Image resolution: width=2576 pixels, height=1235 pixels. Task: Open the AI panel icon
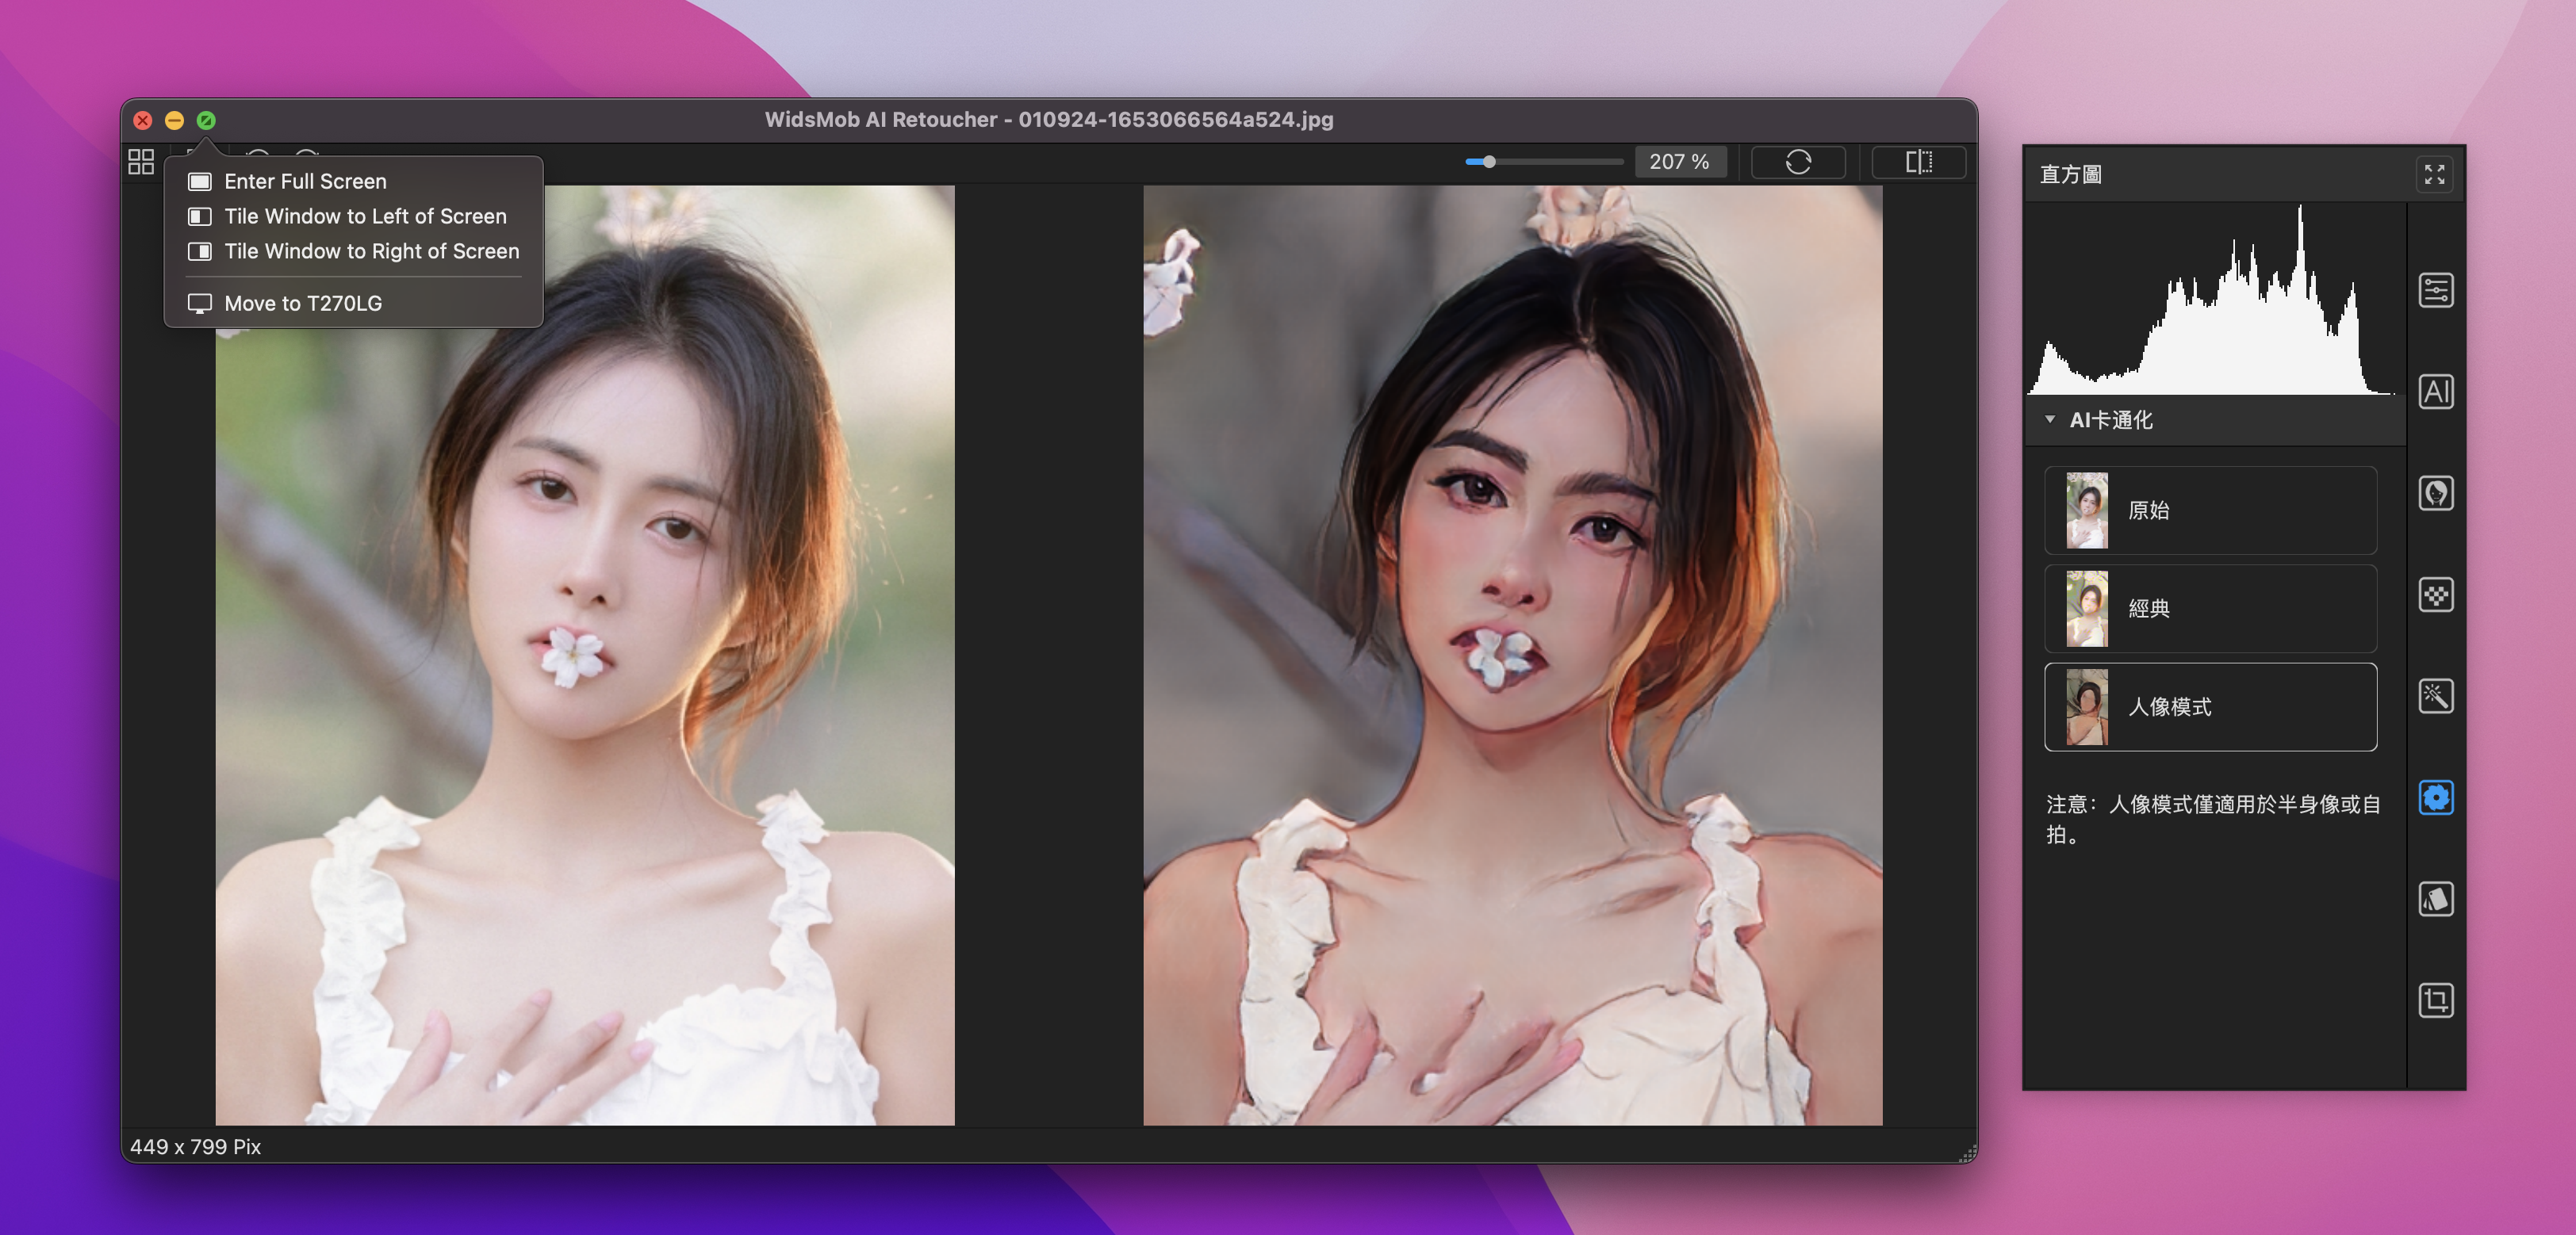click(2435, 392)
